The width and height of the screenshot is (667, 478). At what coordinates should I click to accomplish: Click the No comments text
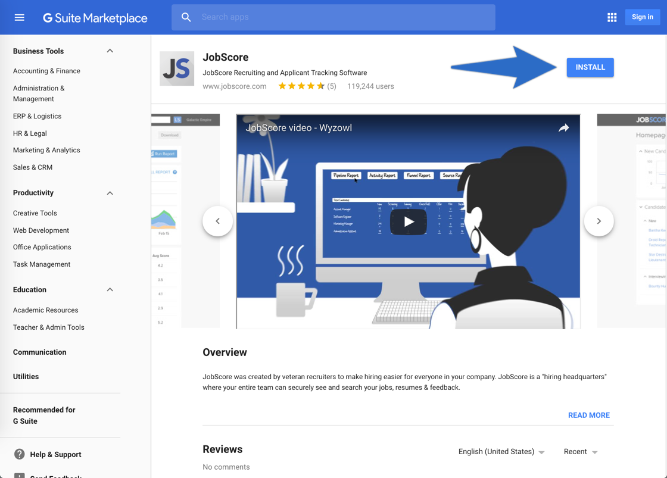coord(226,467)
